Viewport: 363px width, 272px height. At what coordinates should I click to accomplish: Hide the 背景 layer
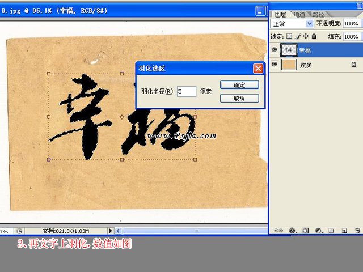pyautogui.click(x=275, y=64)
